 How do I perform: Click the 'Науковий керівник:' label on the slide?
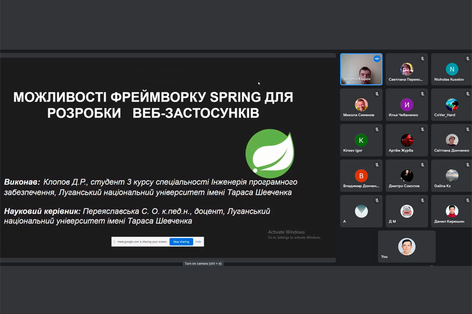42,211
